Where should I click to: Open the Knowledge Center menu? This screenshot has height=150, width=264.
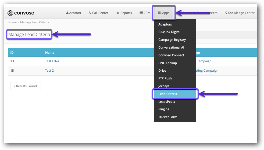point(240,13)
